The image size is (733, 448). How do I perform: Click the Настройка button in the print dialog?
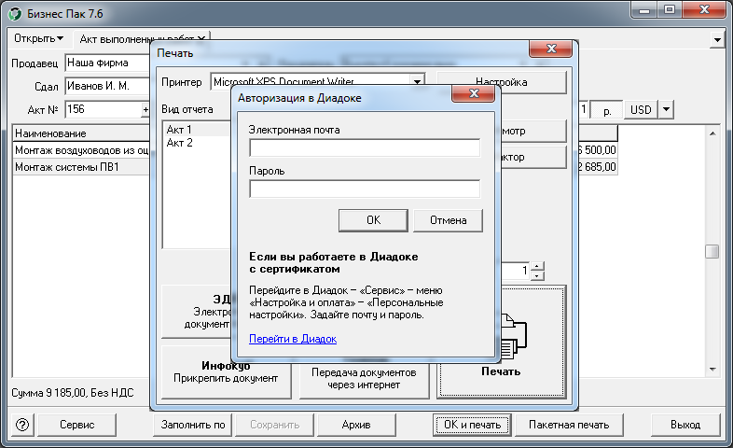(501, 82)
